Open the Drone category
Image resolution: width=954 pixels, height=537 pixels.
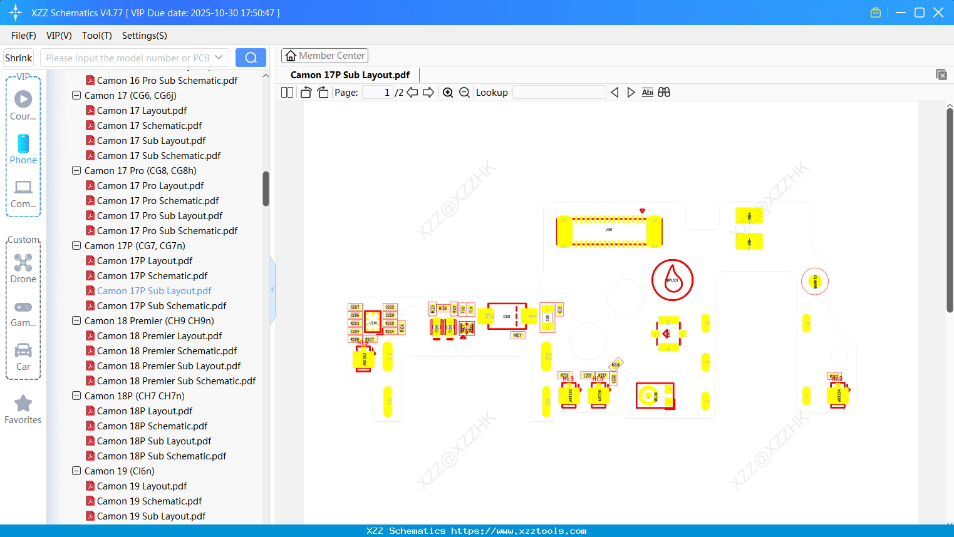[x=23, y=268]
